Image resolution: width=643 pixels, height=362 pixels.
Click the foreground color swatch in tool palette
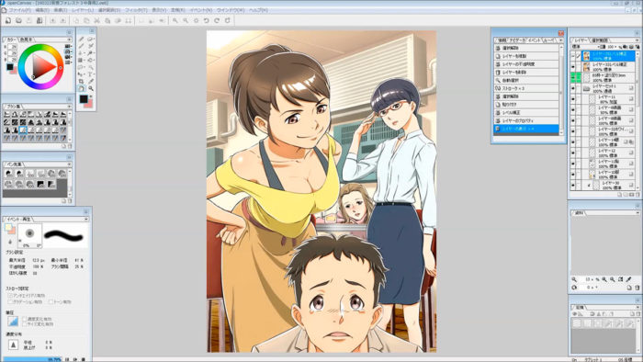point(84,98)
